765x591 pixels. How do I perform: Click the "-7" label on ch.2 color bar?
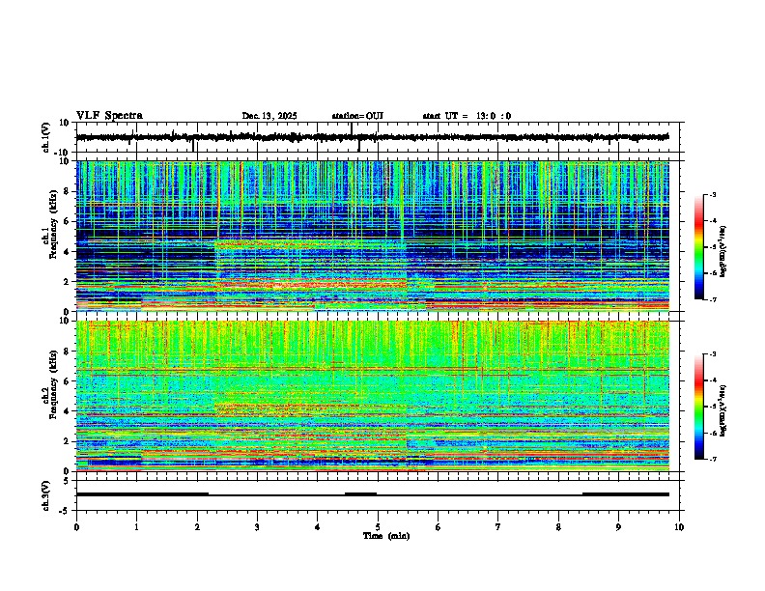pyautogui.click(x=713, y=459)
